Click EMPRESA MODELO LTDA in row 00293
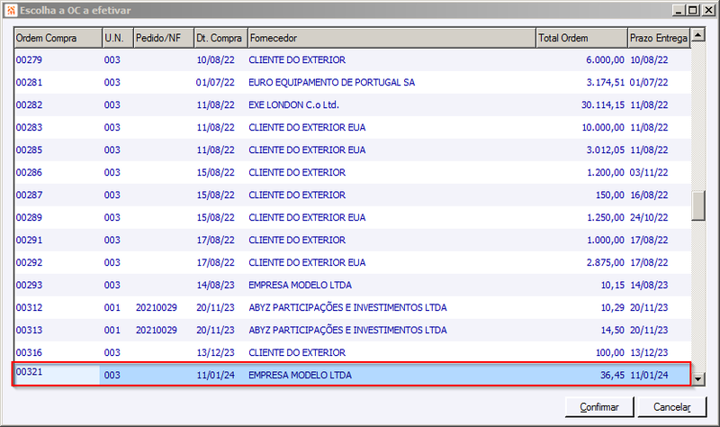This screenshot has width=720, height=427. pos(300,285)
